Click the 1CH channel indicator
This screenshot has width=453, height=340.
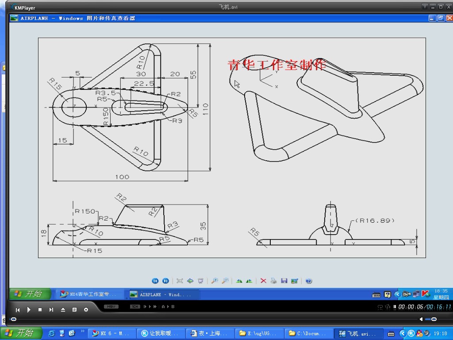(135, 306)
